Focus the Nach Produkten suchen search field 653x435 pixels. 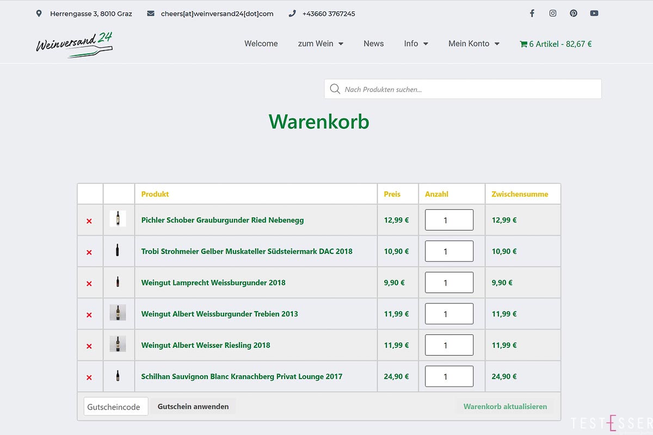pos(463,89)
